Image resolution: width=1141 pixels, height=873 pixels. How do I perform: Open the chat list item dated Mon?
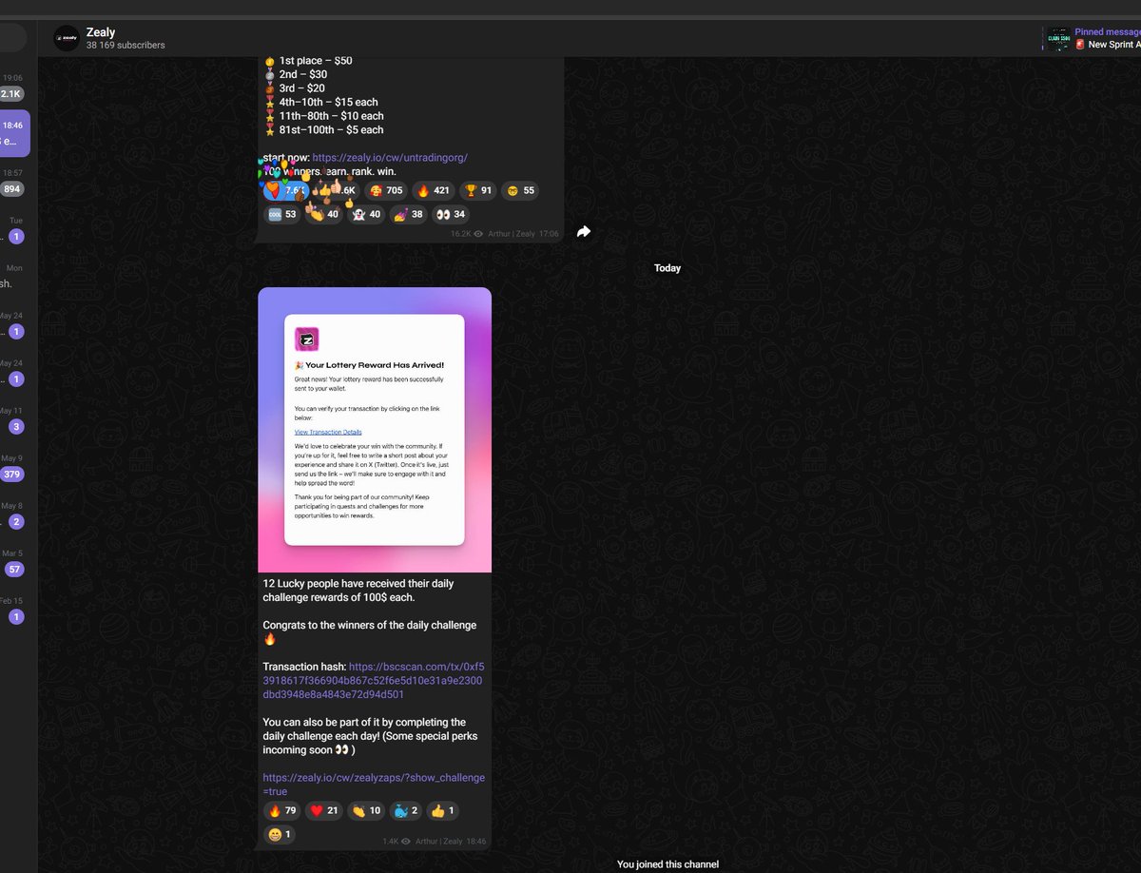(x=14, y=277)
